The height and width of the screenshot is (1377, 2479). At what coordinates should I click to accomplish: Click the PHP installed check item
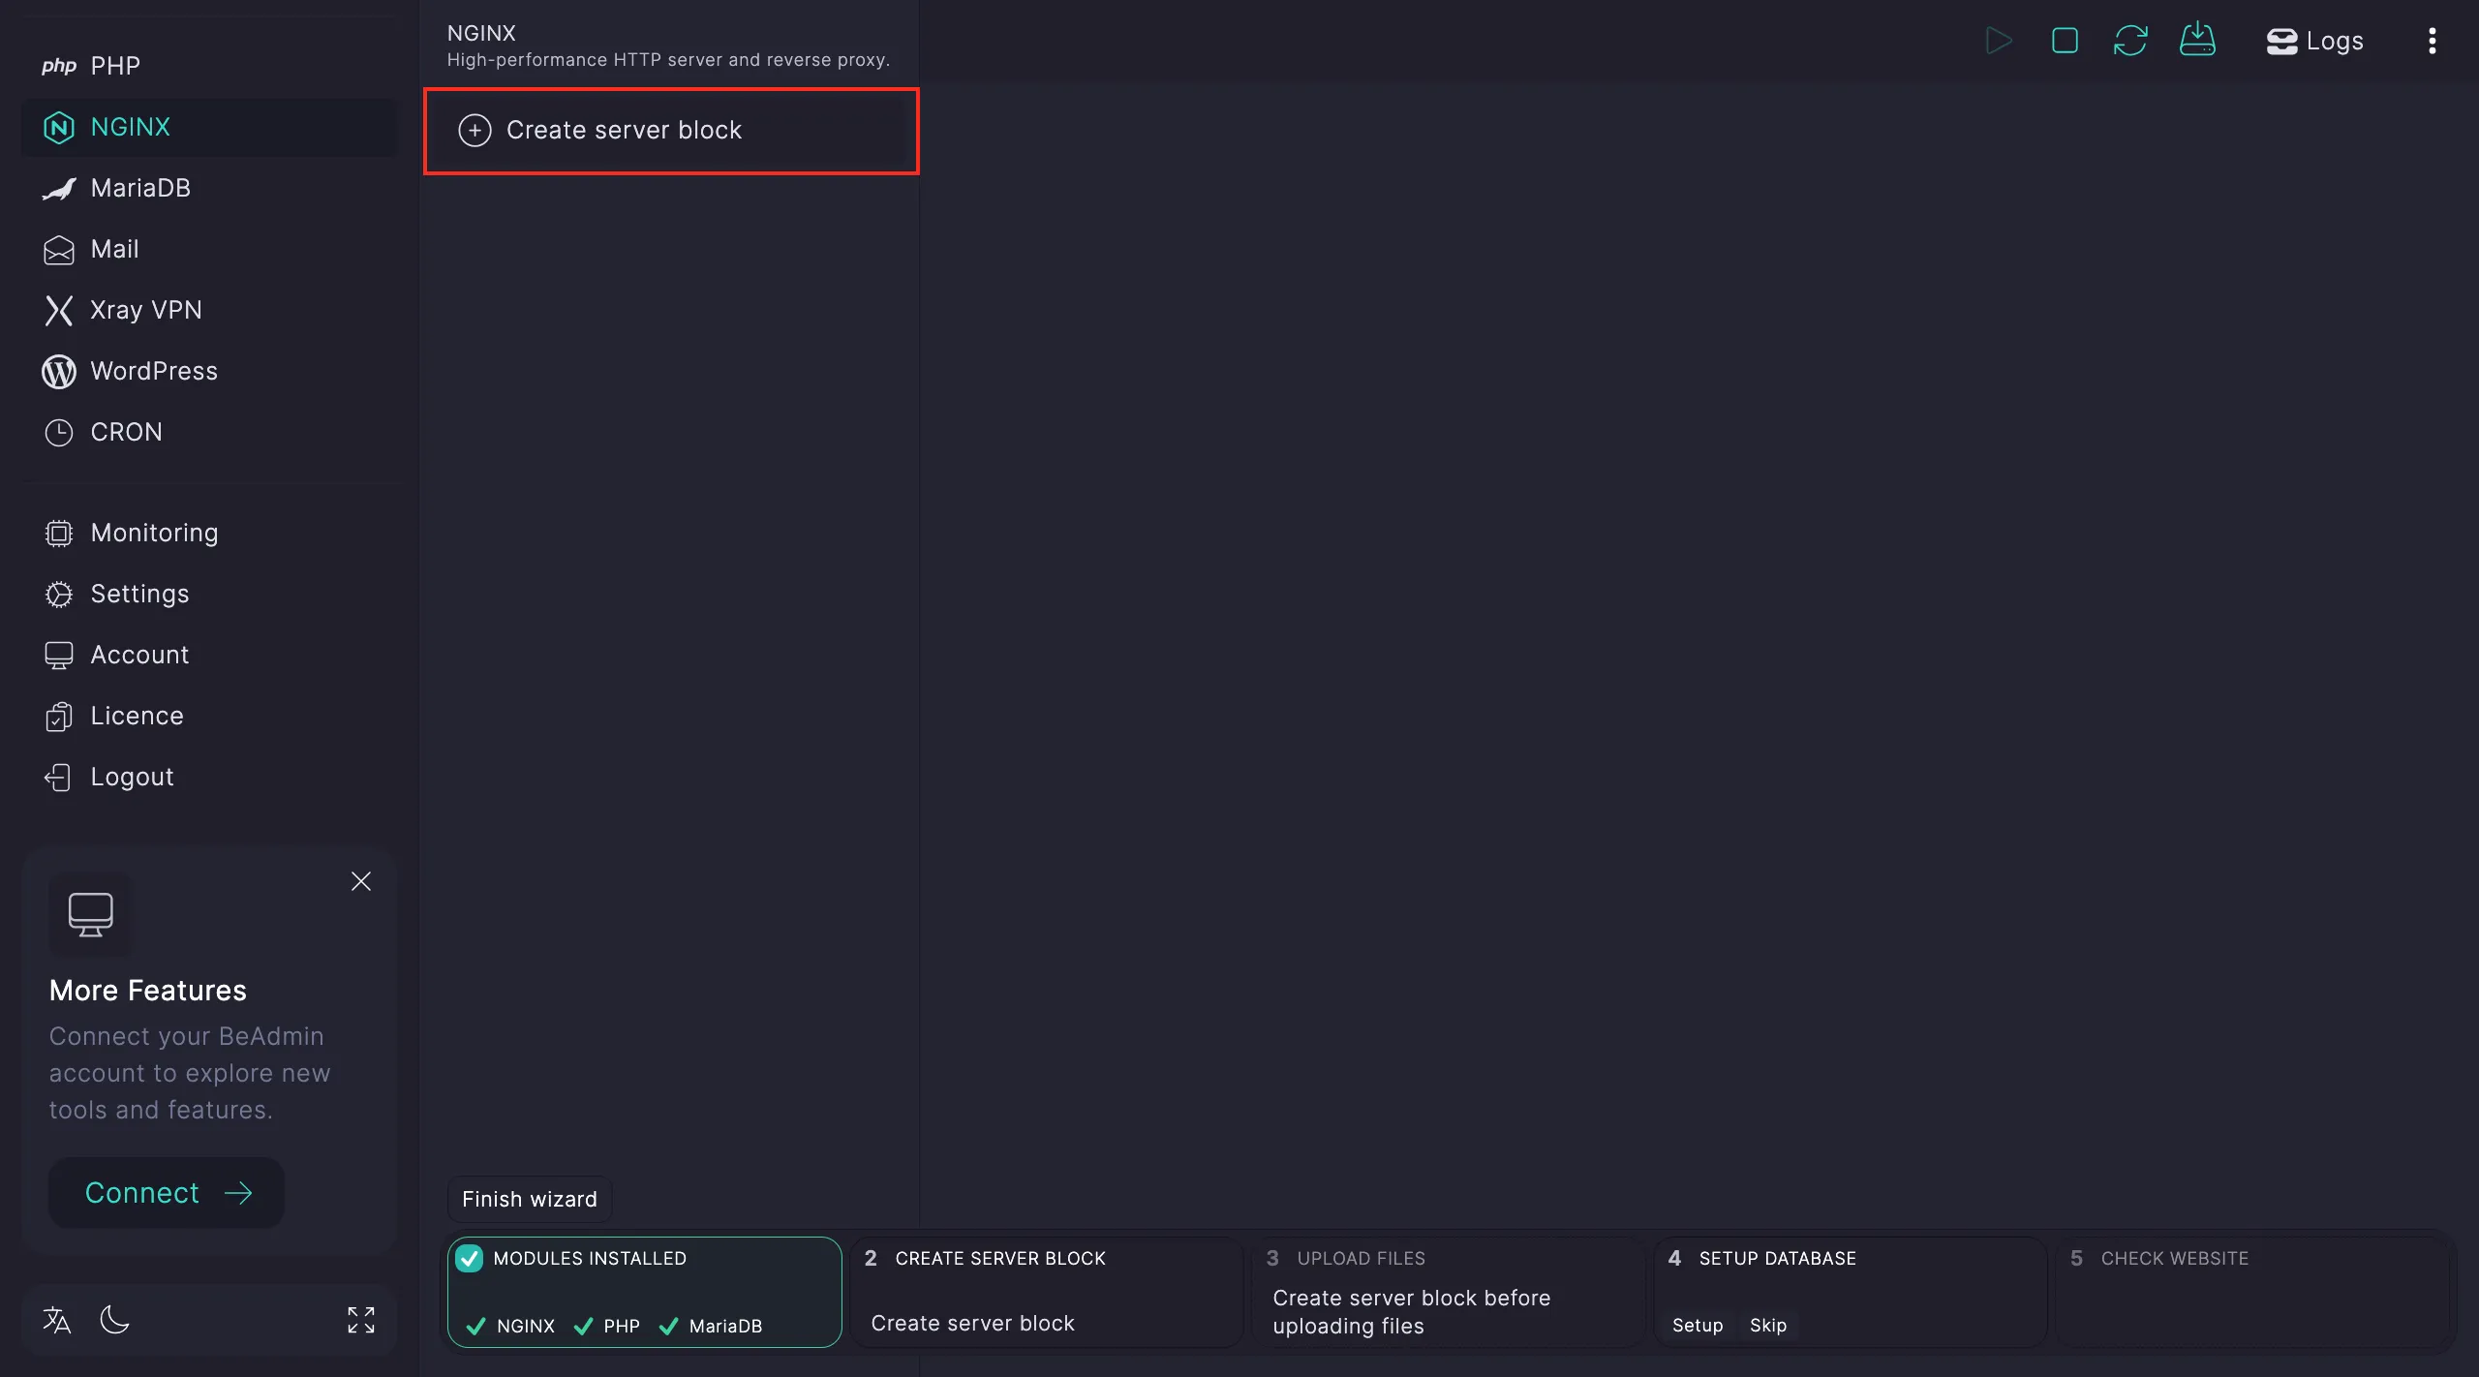tap(607, 1326)
